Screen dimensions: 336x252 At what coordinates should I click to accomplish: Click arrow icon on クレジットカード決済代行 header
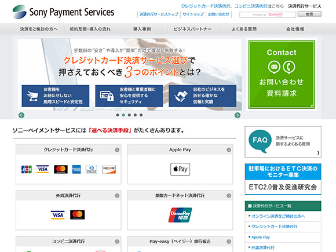pyautogui.click(x=117, y=150)
